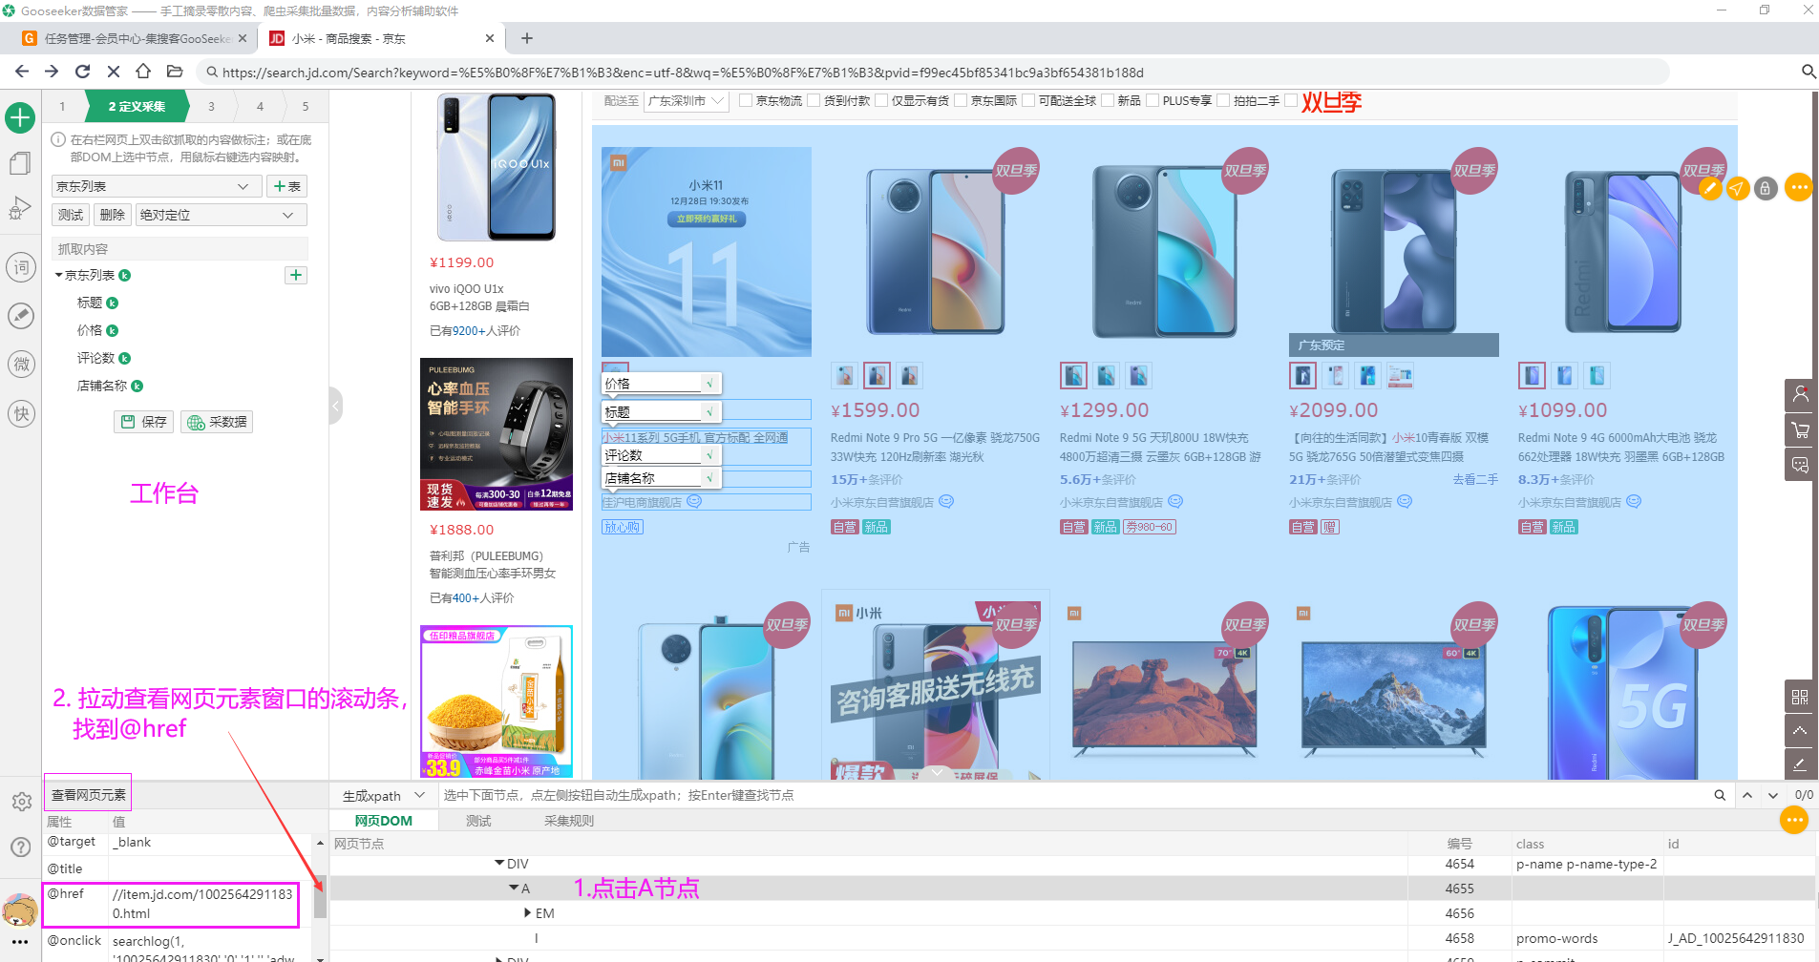This screenshot has width=1819, height=962.
Task: Select the 店铺名称 field in content tree
Action: point(102,386)
